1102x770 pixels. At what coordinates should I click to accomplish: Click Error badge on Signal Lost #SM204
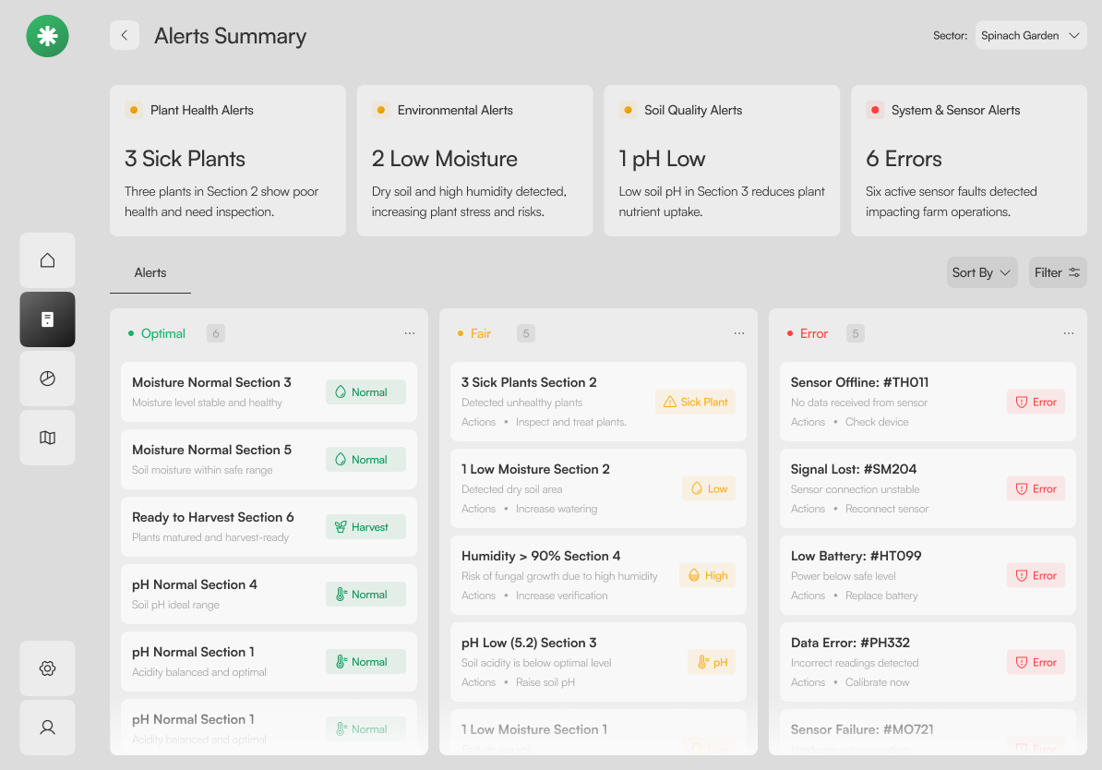coord(1036,488)
